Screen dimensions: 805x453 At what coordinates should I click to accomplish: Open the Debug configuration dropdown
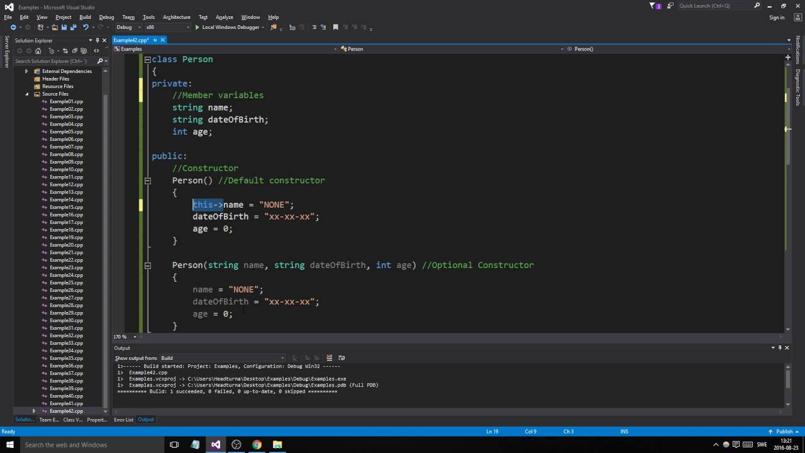point(128,27)
